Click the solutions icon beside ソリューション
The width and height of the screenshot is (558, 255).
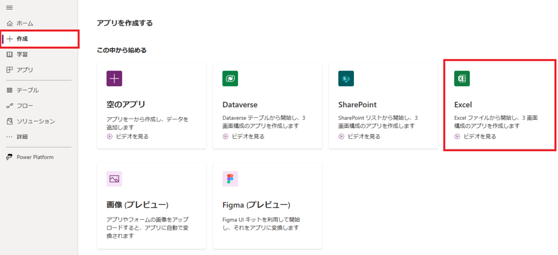click(10, 121)
